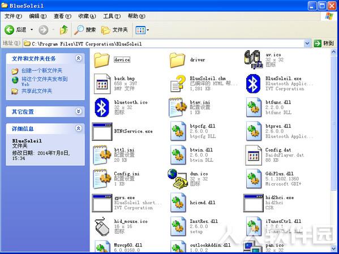The image size is (339, 254).
Task: Open the Back history dropdown arrow
Action: [32, 30]
